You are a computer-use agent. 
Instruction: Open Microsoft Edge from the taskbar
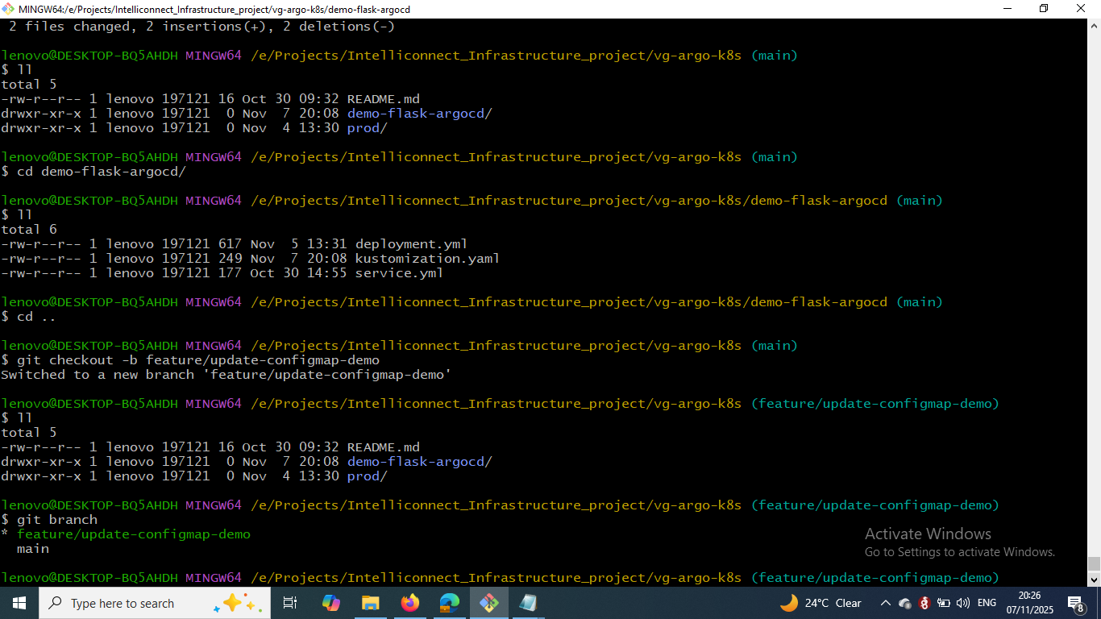[x=449, y=603]
